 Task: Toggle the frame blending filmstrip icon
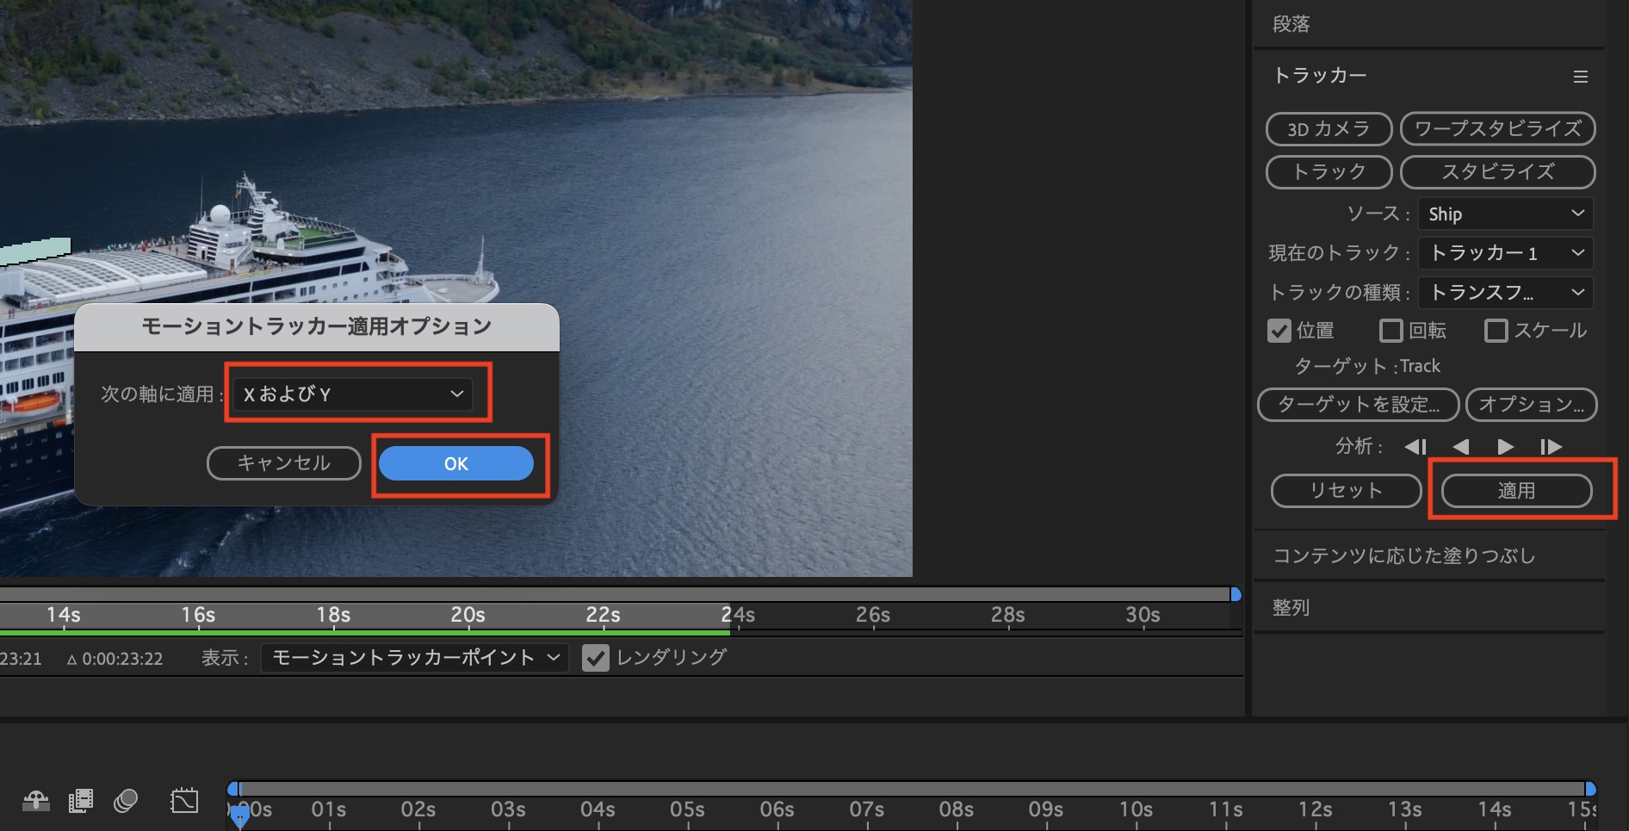[80, 801]
